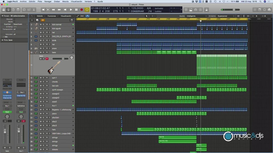This screenshot has height=153, width=273.
Task: Open the Ventana menu
Action: (88, 1)
